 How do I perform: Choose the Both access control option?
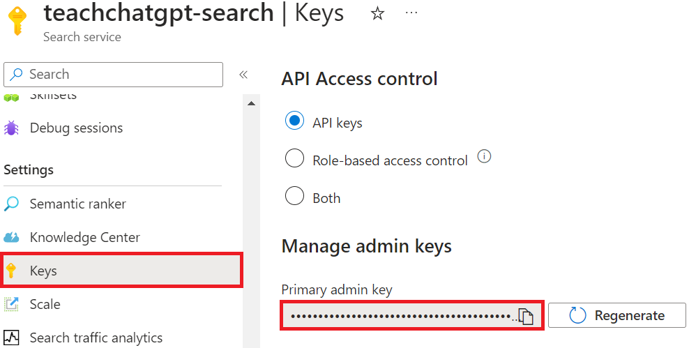click(x=295, y=197)
